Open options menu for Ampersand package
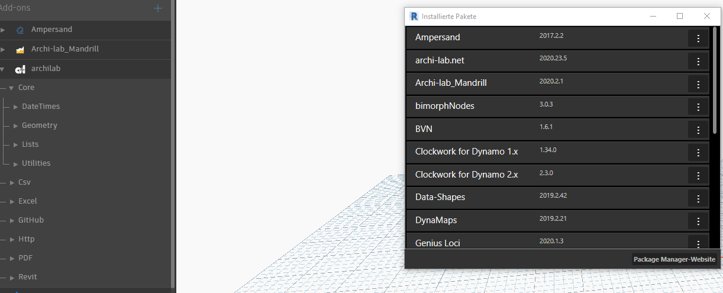 [x=698, y=38]
